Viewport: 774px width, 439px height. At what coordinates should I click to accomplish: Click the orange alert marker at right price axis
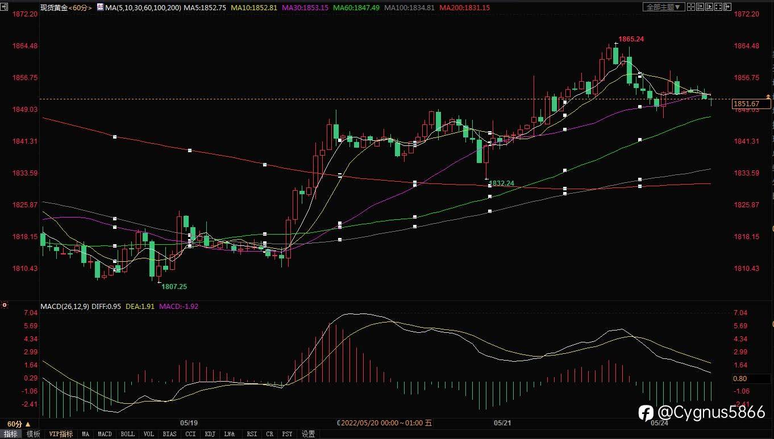click(x=769, y=98)
